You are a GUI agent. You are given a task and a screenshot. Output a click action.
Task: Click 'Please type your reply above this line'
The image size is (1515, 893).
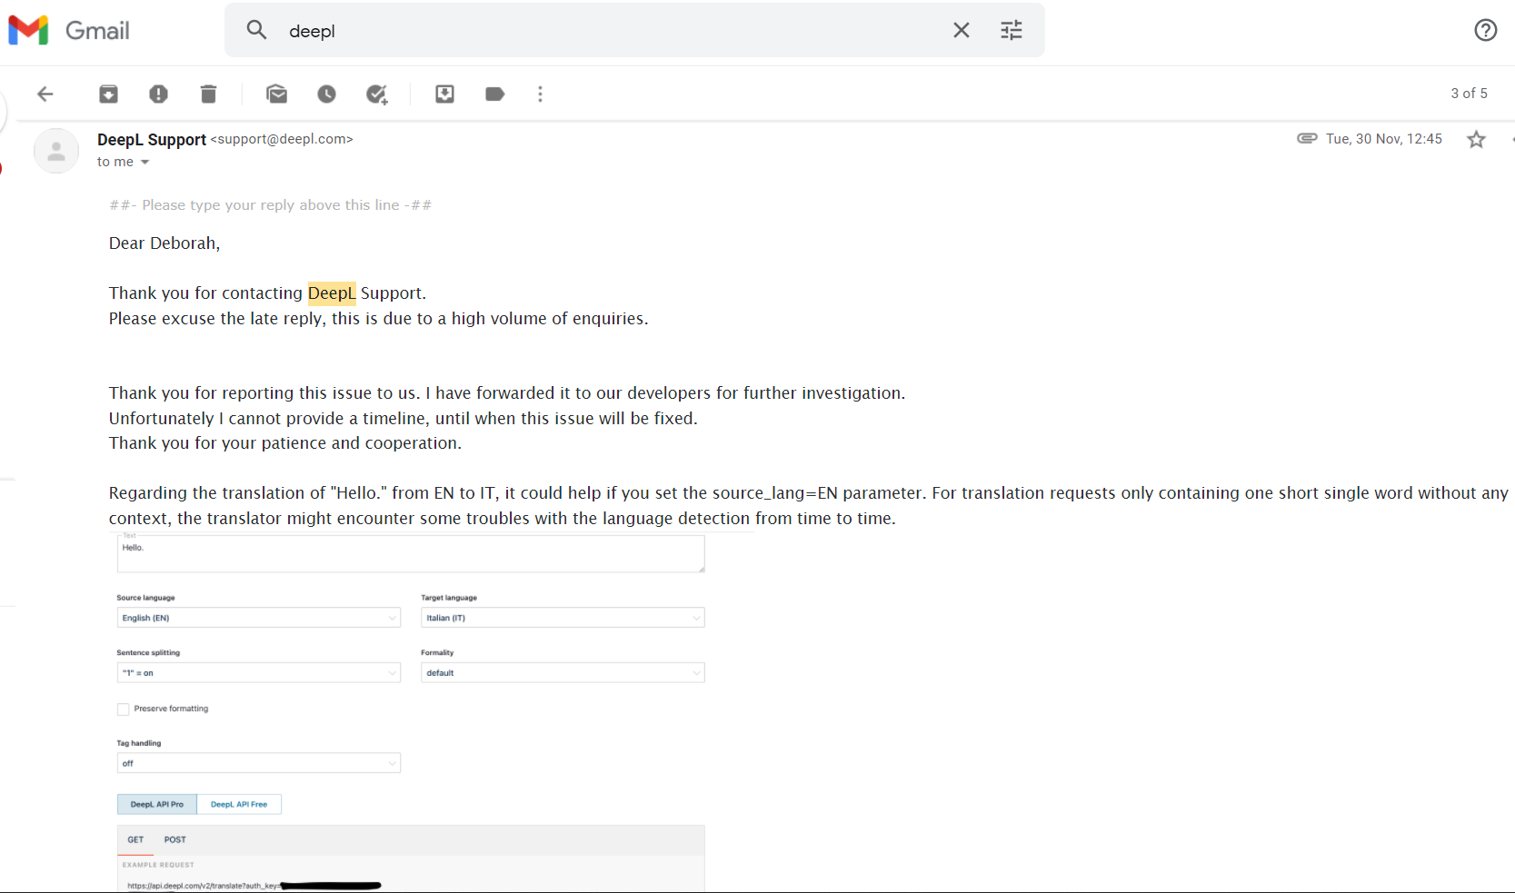[270, 205]
